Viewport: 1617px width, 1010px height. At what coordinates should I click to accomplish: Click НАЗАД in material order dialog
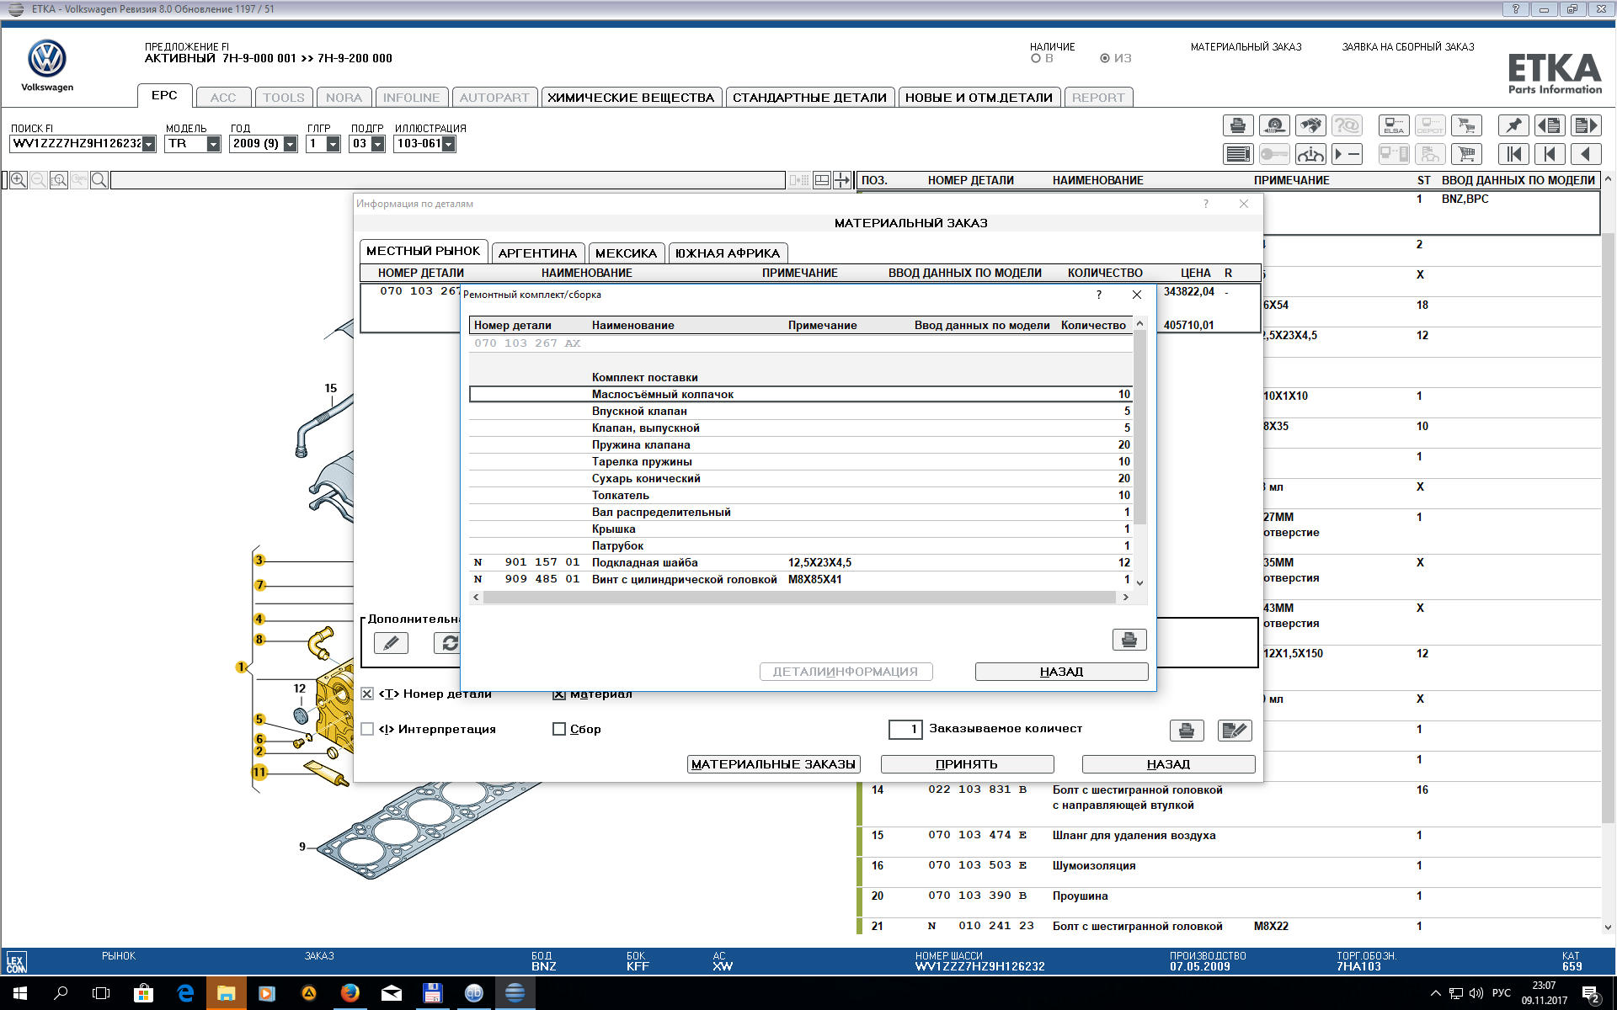coord(1168,764)
